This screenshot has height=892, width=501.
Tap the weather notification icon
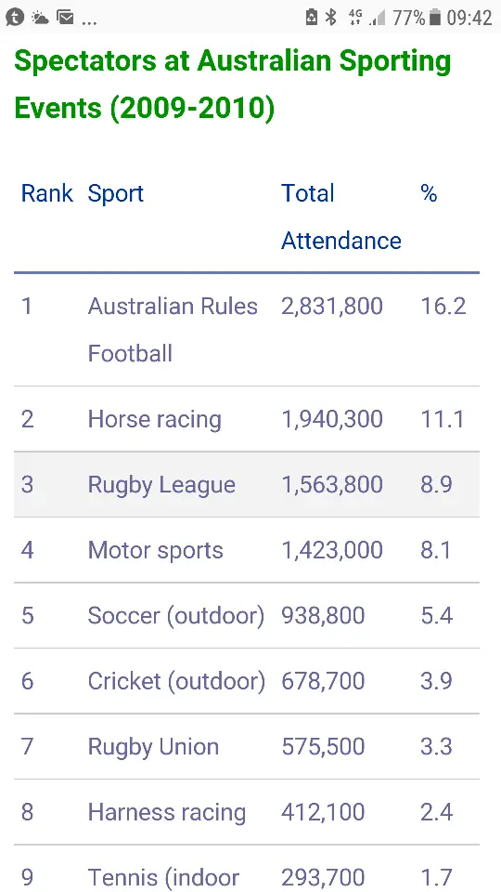[40, 18]
